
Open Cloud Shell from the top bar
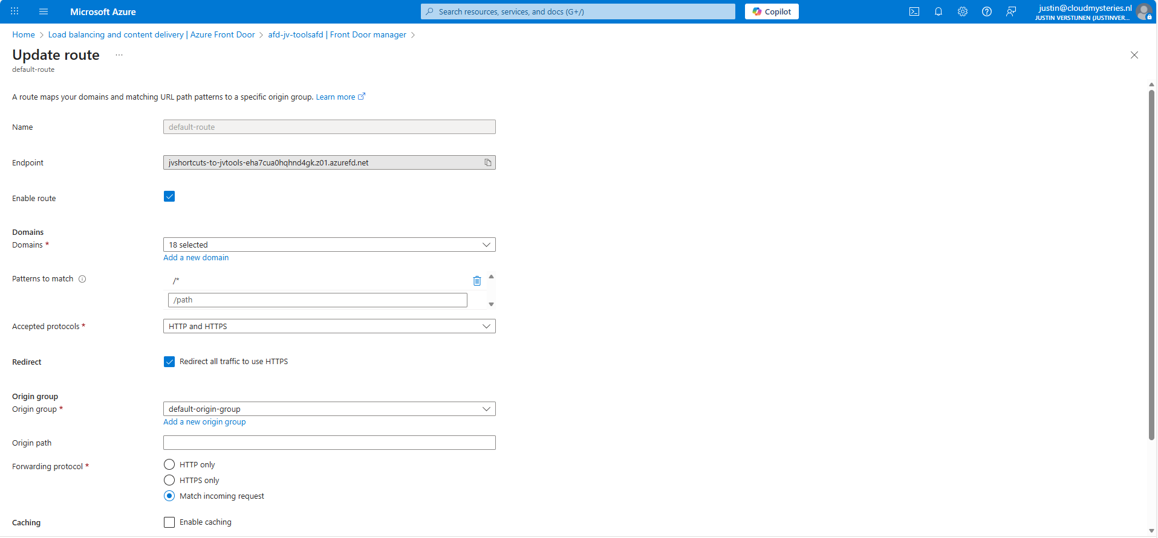[914, 11]
